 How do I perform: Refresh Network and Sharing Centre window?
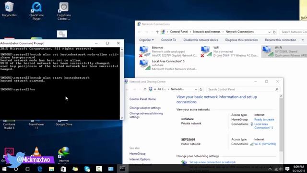coord(201,89)
